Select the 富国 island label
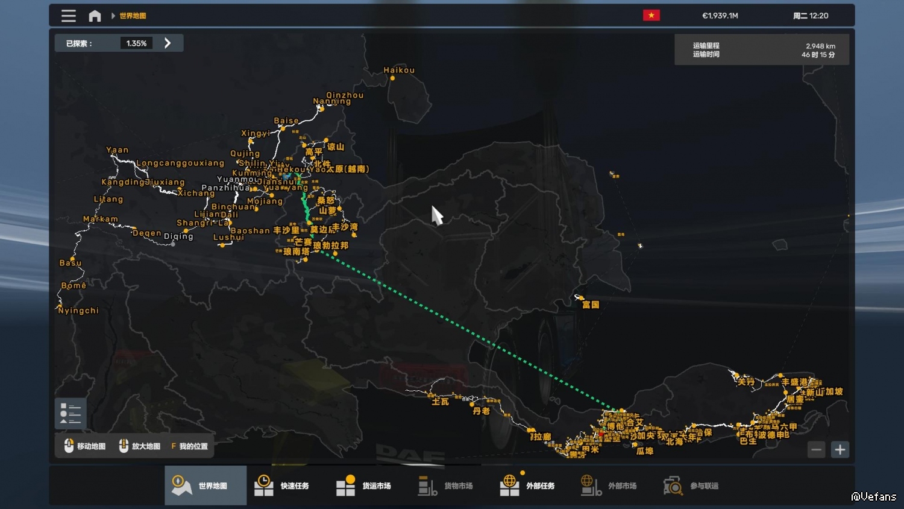The image size is (904, 509). (591, 305)
